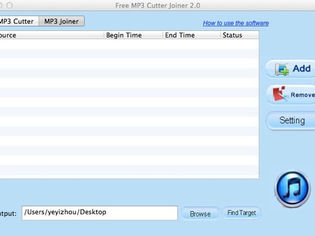The image size is (315, 236).
Task: Click the End Time column header
Action: [192, 35]
